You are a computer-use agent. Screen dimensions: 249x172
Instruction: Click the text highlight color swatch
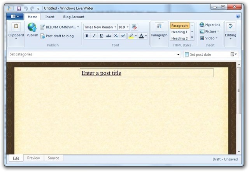point(132,36)
